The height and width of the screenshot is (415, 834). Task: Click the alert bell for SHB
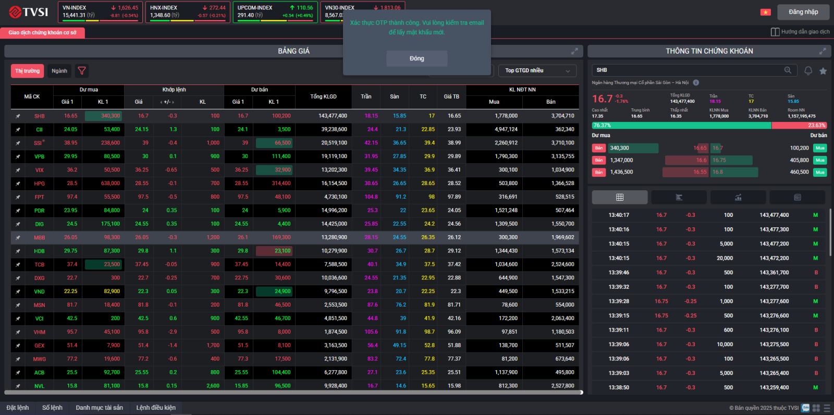[808, 70]
